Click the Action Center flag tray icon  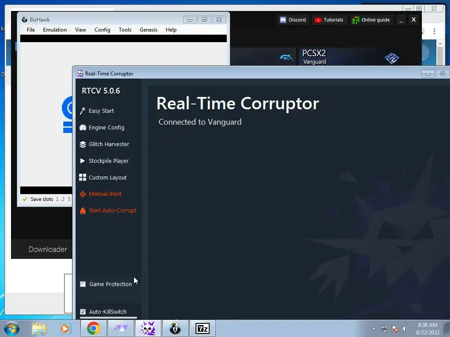(x=395, y=329)
